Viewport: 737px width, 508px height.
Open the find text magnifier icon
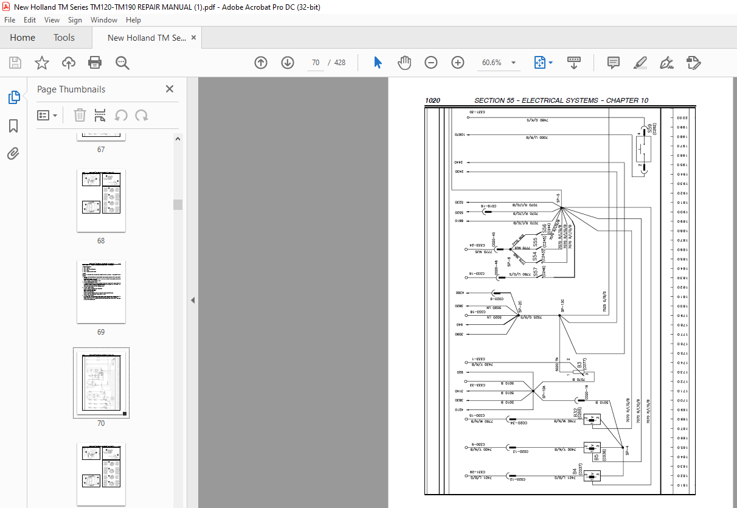tap(122, 63)
